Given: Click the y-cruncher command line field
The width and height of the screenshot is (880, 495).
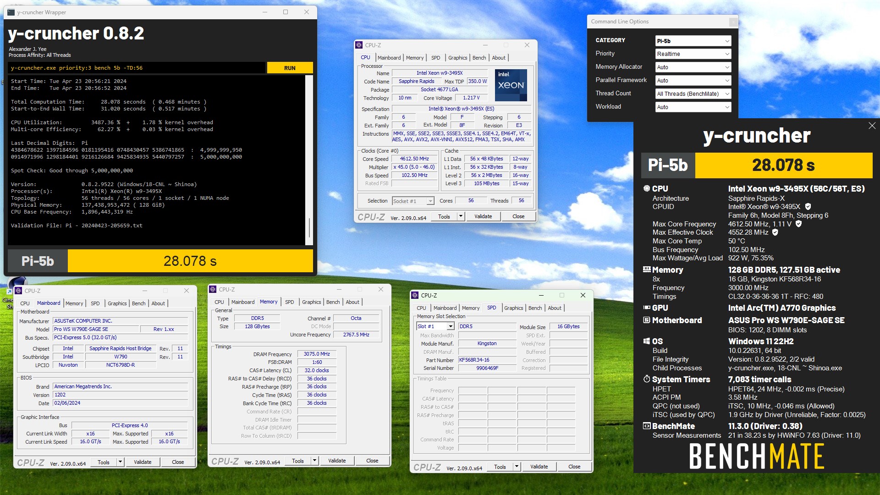Looking at the screenshot, I should [x=137, y=68].
